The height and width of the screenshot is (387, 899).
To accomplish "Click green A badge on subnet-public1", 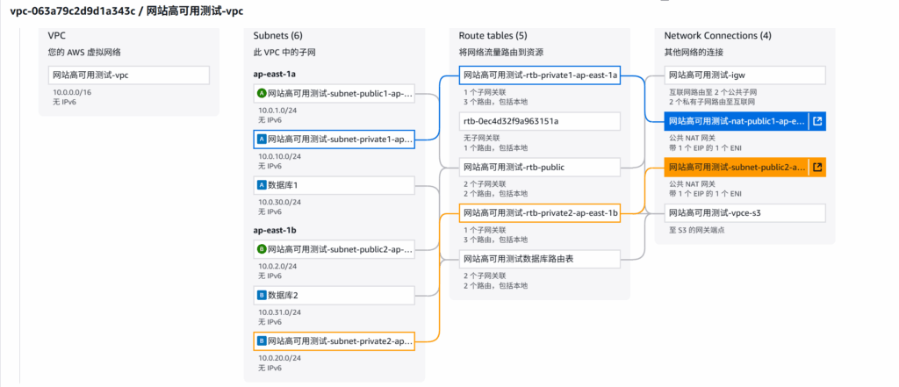I will (x=261, y=93).
